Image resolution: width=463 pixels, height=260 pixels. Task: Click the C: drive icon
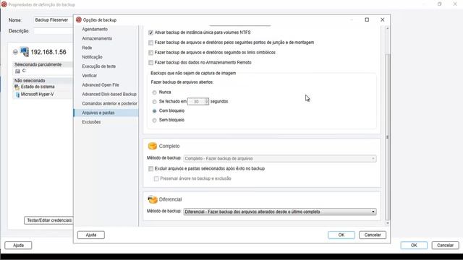point(17,71)
